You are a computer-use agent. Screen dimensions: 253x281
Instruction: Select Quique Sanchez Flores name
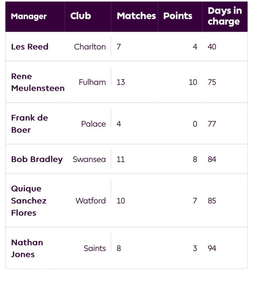(x=29, y=201)
